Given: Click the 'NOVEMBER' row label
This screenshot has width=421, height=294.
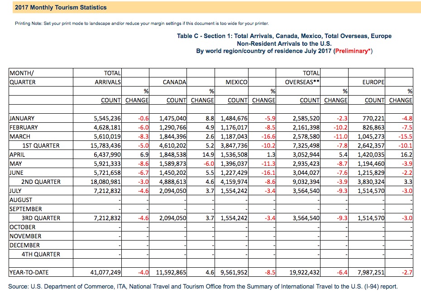Looking at the screenshot, I should click(25, 236).
